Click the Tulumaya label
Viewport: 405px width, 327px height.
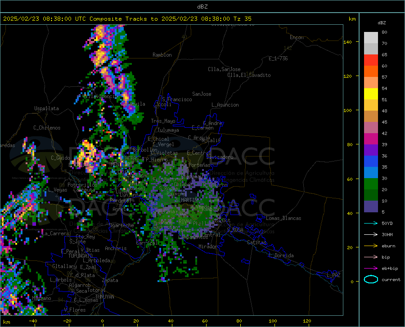coord(168,130)
